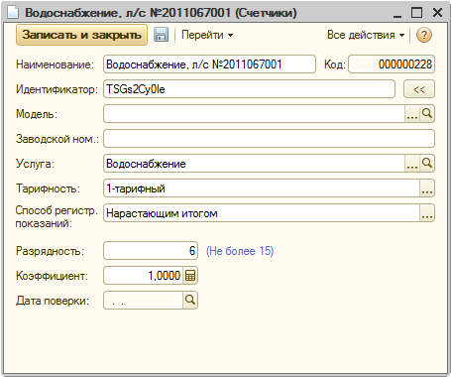Open calculator icon in Коэффициент field
Screen dimensions: 451x377
pyautogui.click(x=190, y=276)
